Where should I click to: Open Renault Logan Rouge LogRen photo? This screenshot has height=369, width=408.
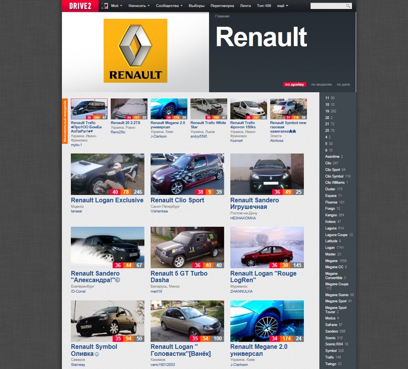[267, 248]
